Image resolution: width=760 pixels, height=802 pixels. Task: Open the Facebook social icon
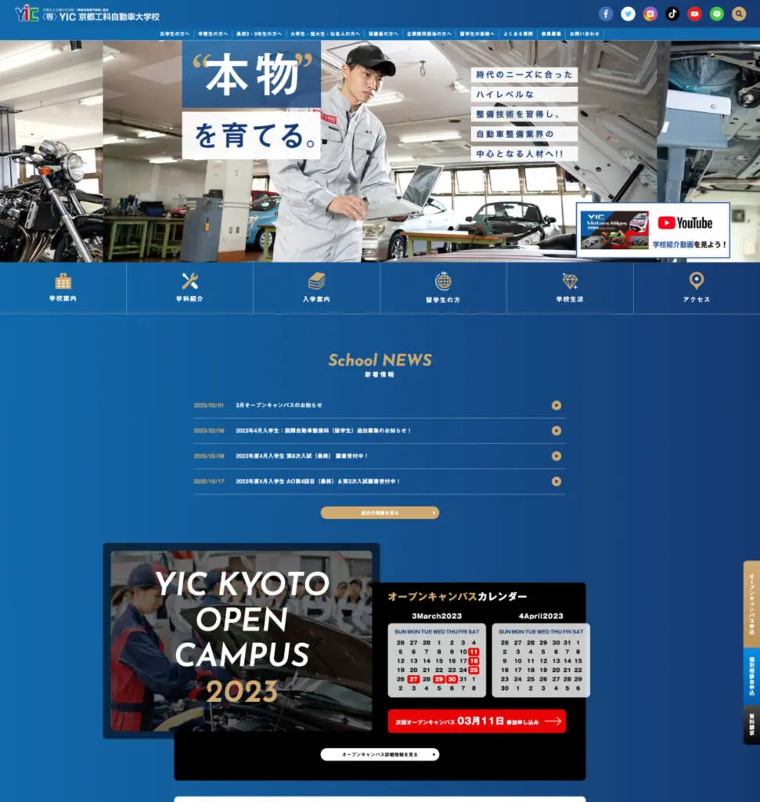click(606, 13)
